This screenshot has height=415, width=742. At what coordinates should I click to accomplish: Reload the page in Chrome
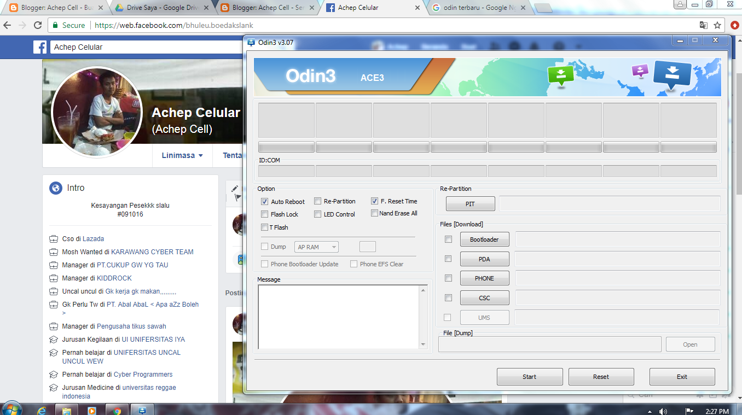click(38, 25)
